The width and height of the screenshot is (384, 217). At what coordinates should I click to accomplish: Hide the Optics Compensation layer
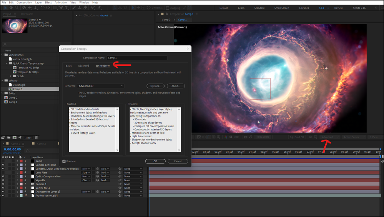coord(3,176)
